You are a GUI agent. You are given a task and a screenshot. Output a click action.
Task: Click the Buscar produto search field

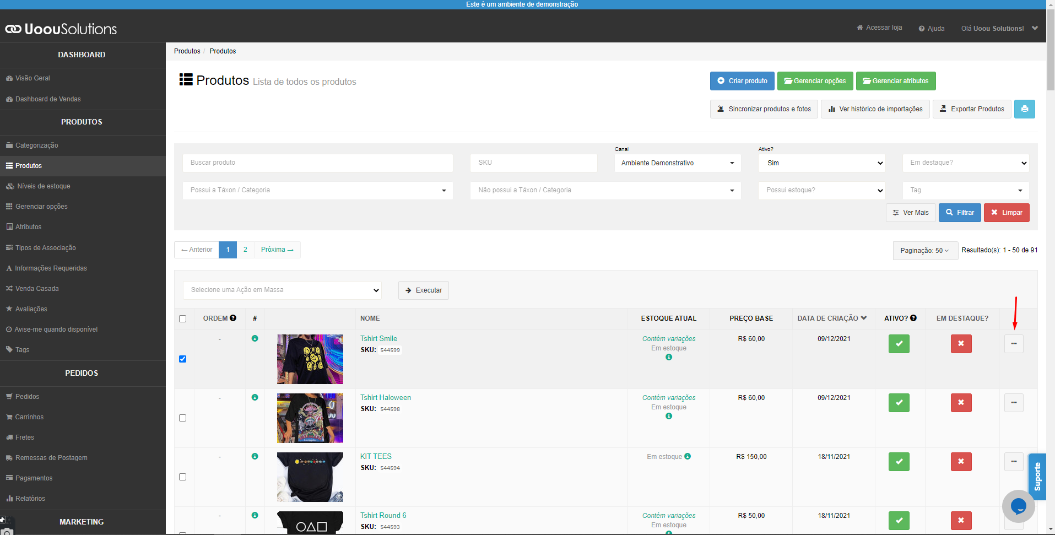318,163
